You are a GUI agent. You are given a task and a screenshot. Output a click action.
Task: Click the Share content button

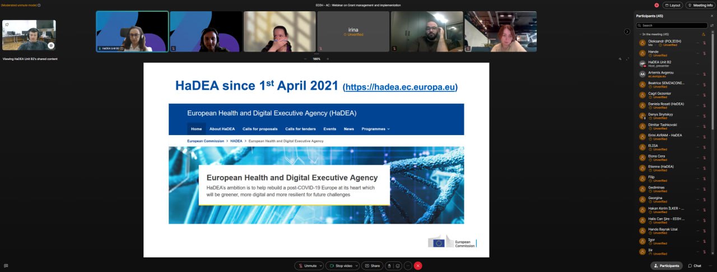[373, 266]
